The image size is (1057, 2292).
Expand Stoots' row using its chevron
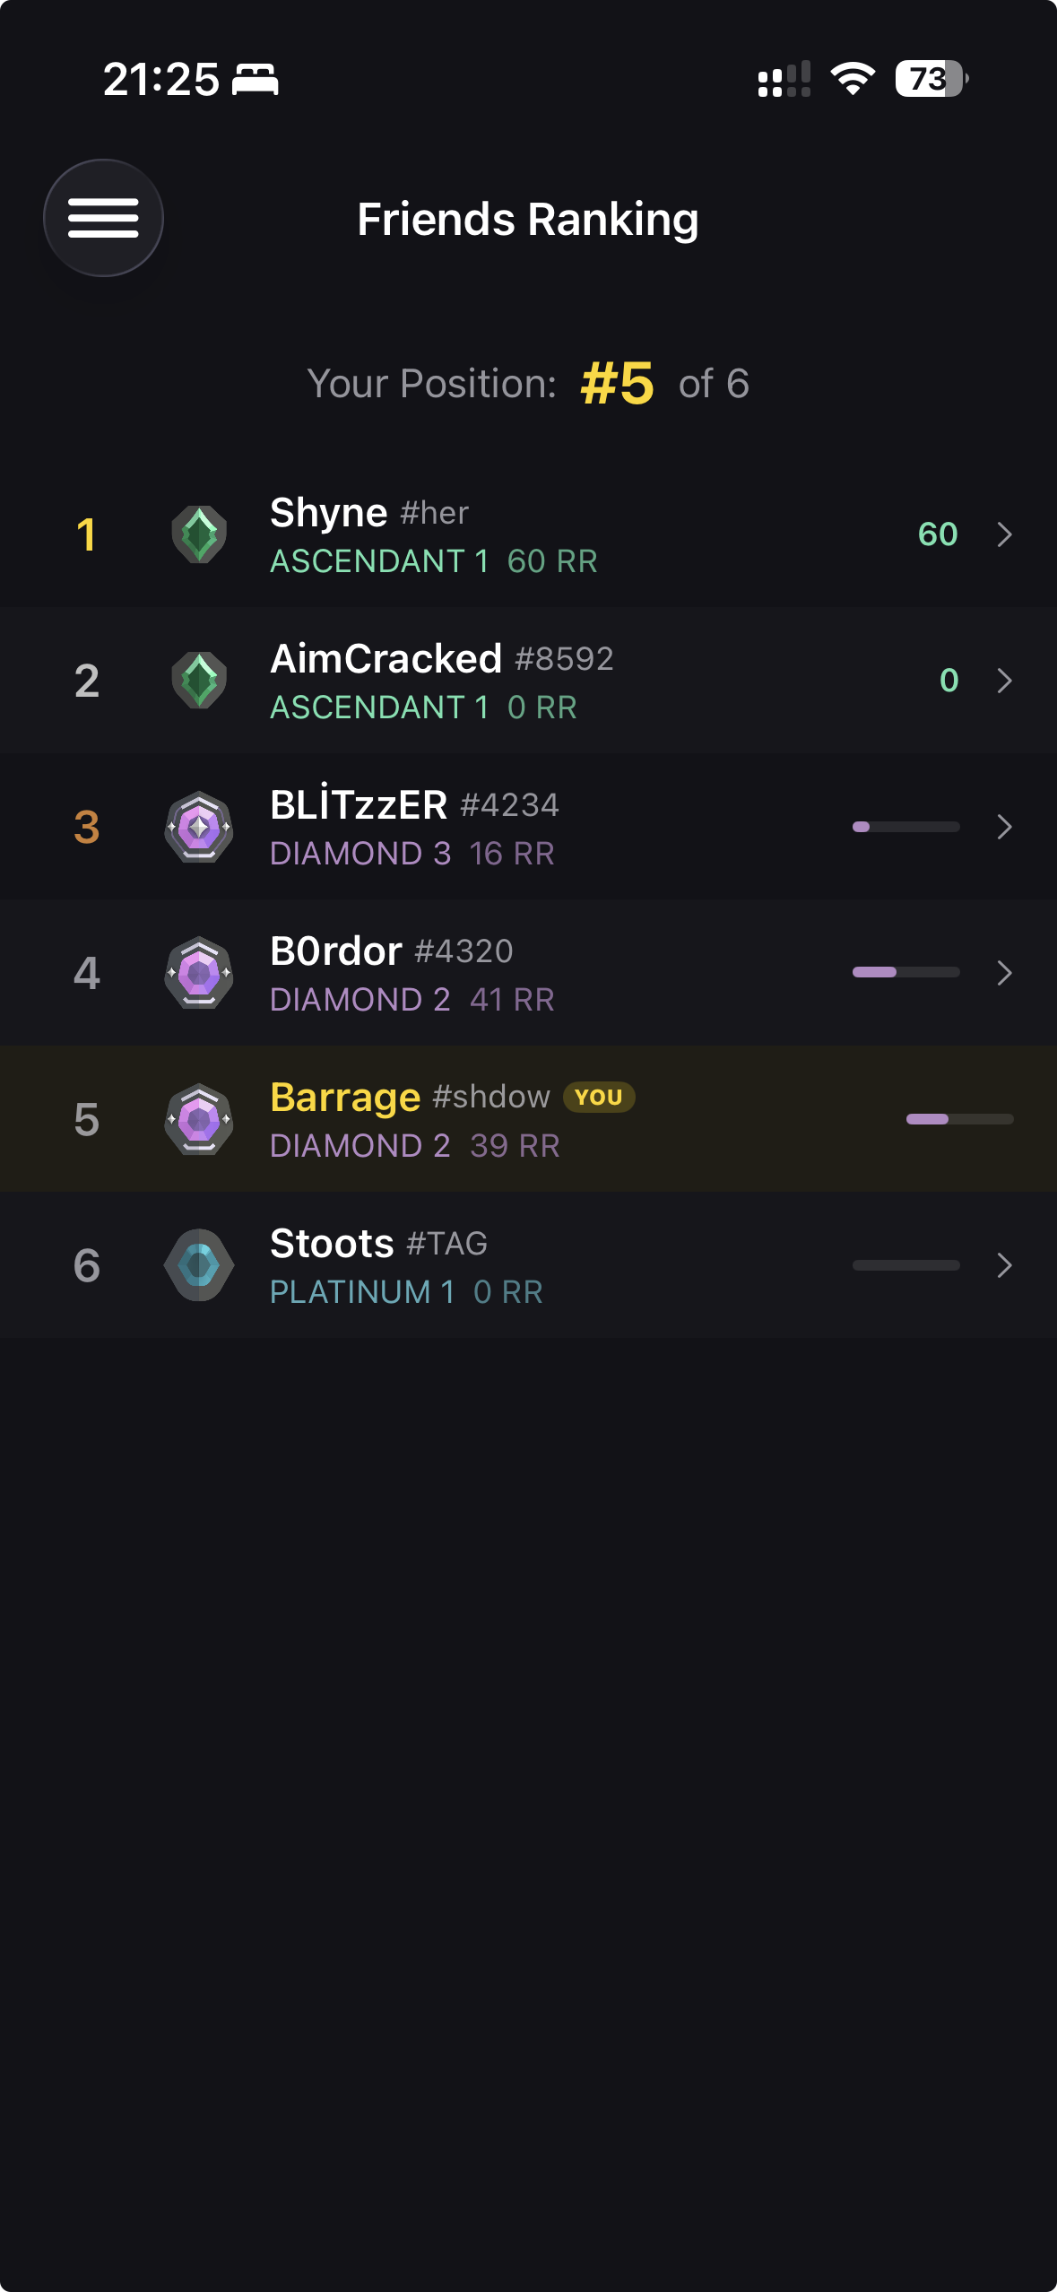point(1004,1265)
